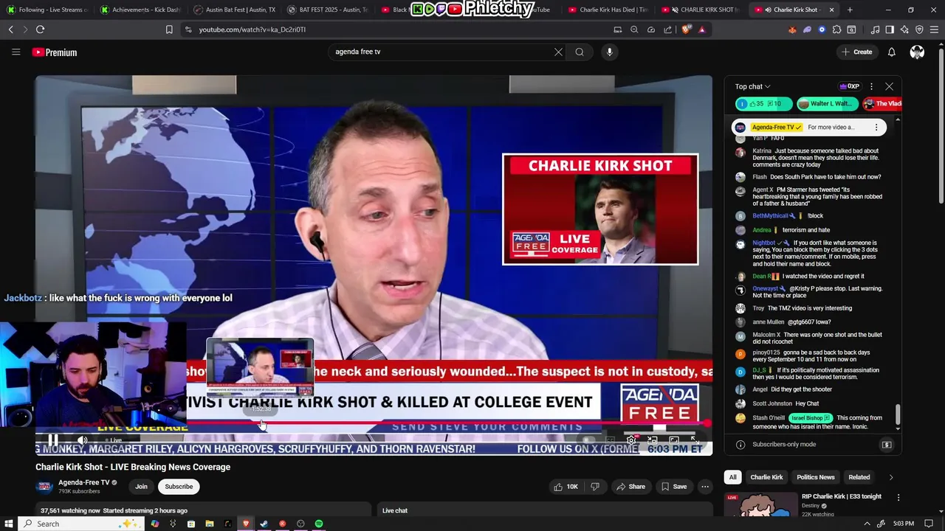Screen dimensions: 945x531
Task: Click the Join membership button
Action: [x=141, y=487]
